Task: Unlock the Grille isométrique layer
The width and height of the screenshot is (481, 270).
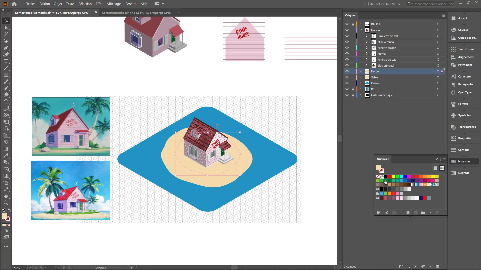Action: pos(353,95)
